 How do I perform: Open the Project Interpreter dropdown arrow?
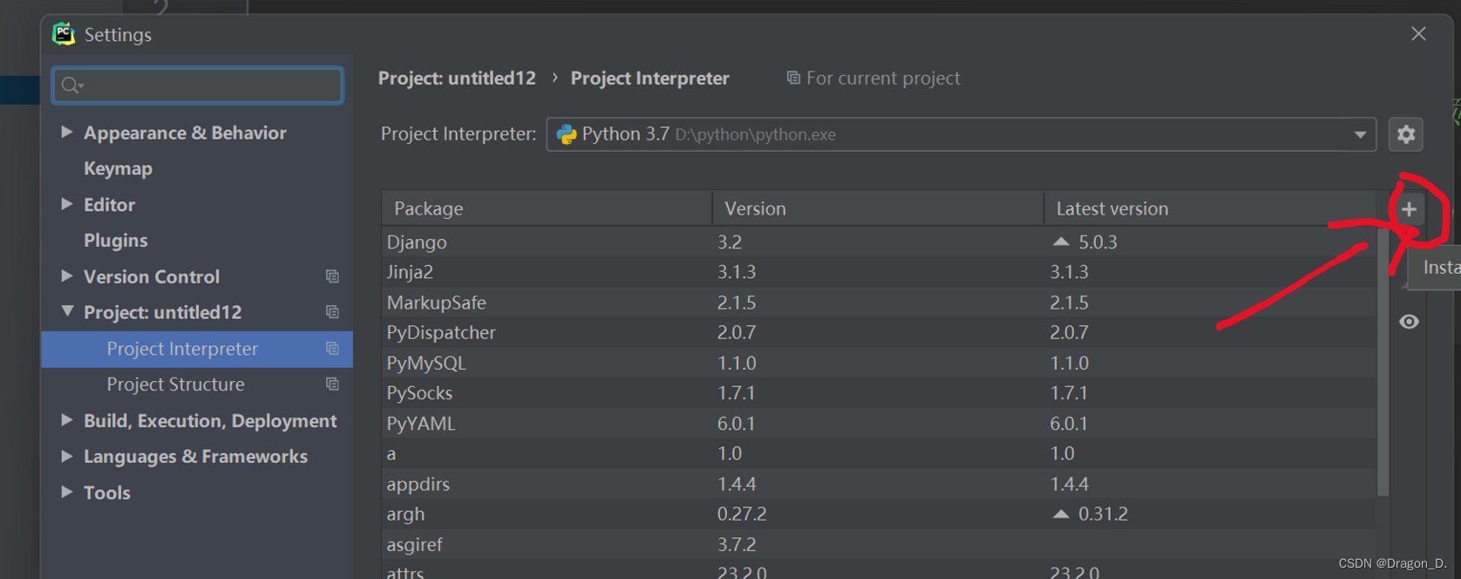pos(1360,134)
